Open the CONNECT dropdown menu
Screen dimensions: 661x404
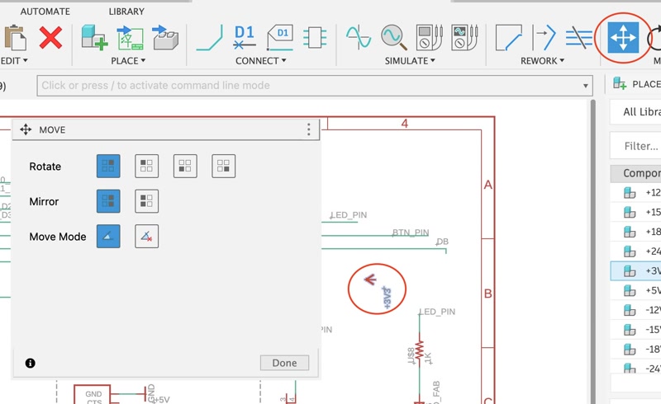tap(261, 61)
